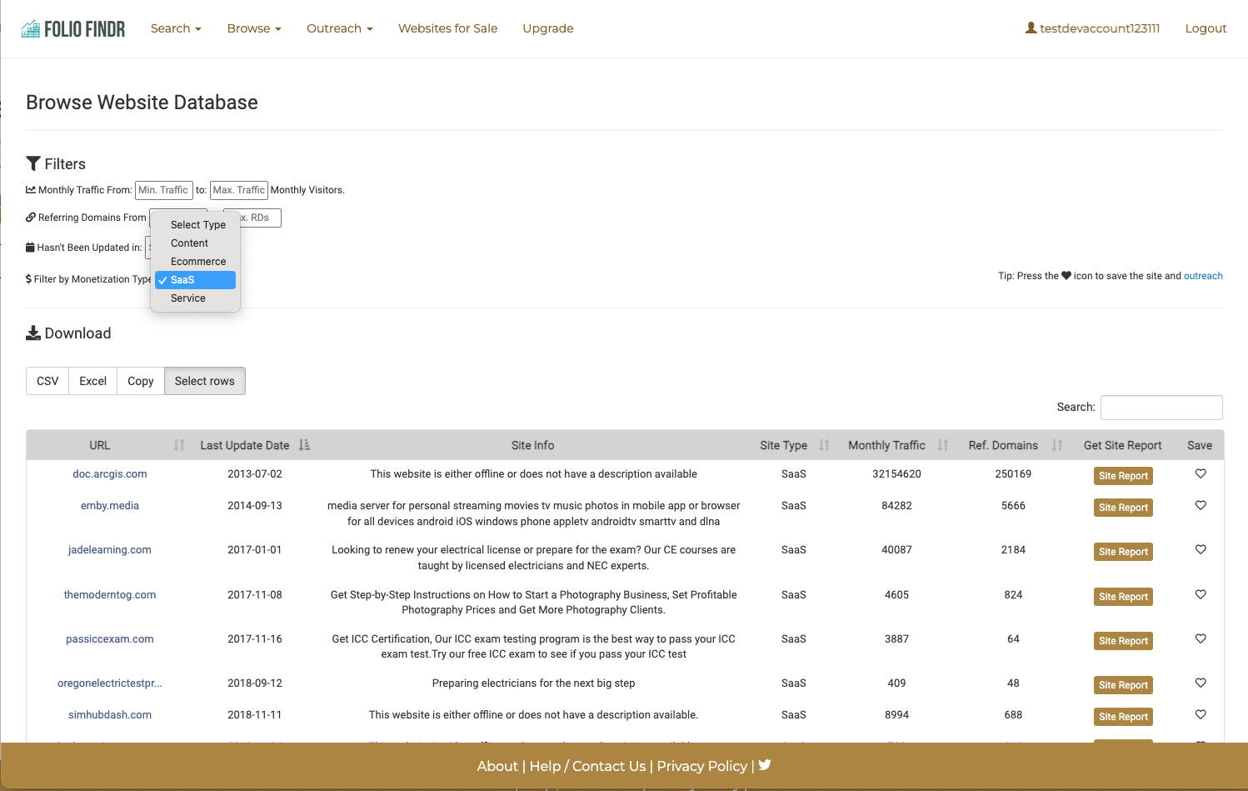Click Logout
Screen dimensions: 1248x791
click(x=1206, y=28)
